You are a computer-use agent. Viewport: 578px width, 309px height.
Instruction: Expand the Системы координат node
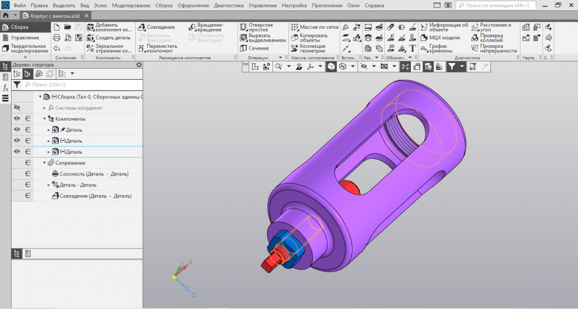45,107
